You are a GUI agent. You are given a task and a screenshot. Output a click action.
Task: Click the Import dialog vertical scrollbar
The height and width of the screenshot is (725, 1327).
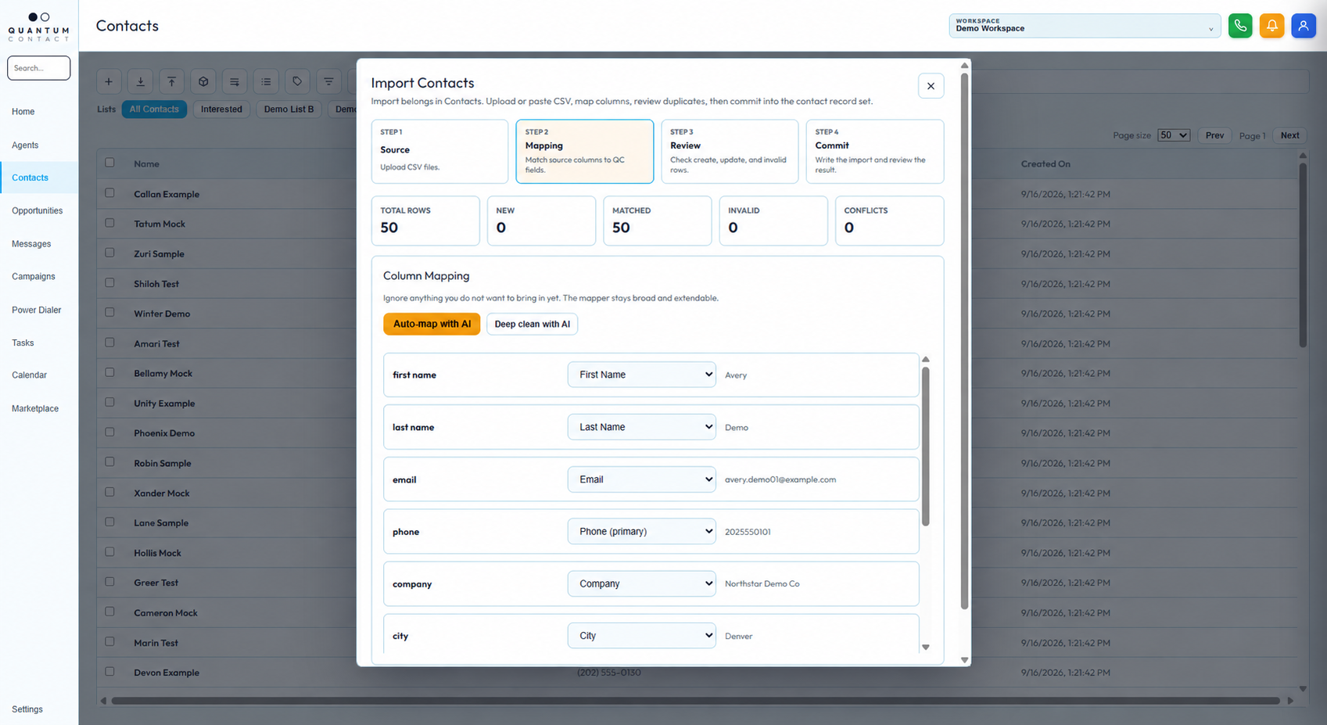click(x=964, y=341)
